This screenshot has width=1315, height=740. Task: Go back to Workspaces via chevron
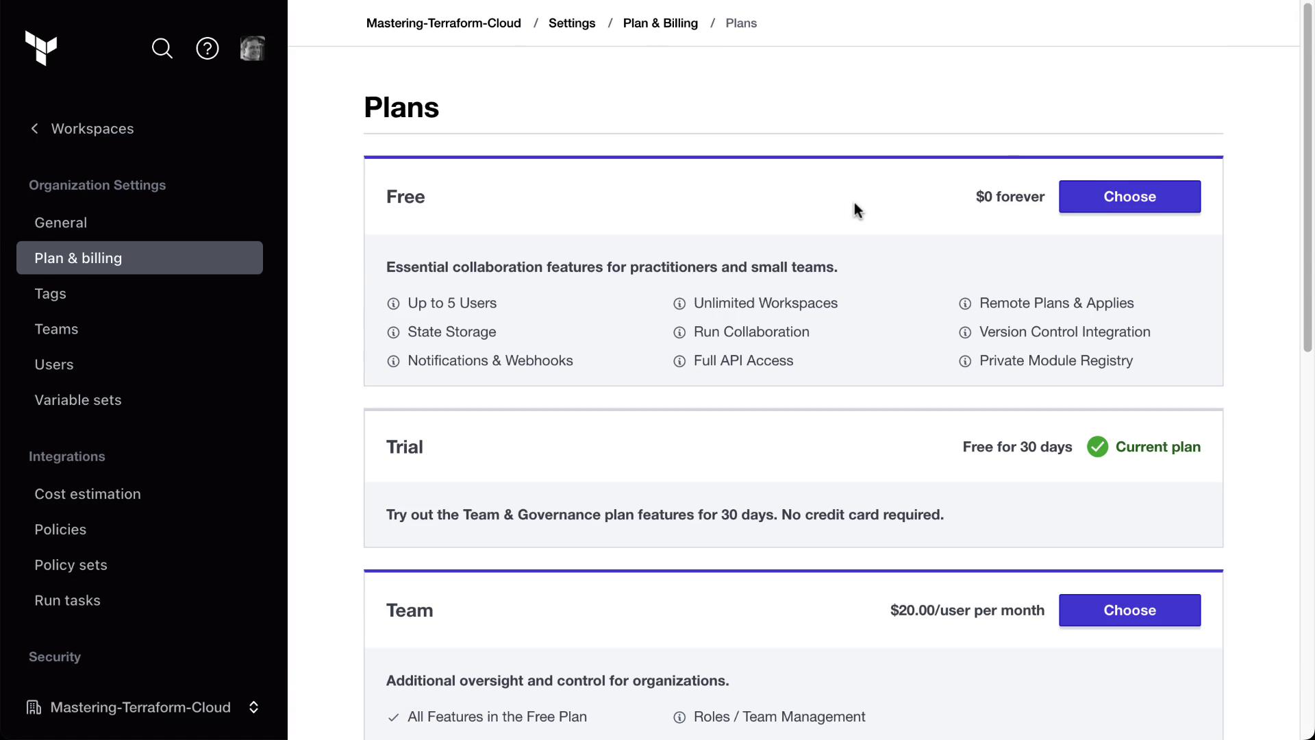pos(35,129)
